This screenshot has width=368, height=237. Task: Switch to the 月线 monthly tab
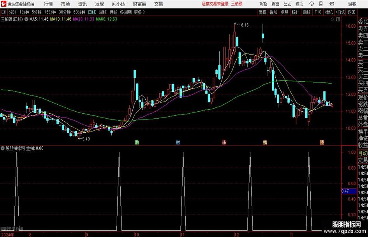click(114, 12)
